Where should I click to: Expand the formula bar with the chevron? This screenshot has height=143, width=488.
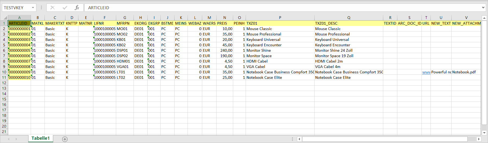(x=483, y=8)
